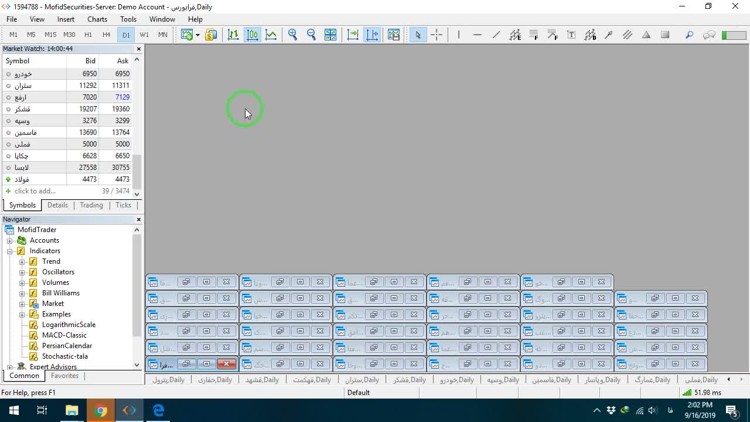Select the Vertical Line drawing tool
750x422 pixels.
click(x=459, y=35)
